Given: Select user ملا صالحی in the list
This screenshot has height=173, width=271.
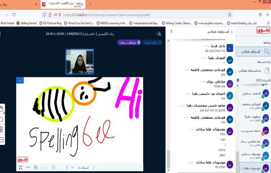Looking at the screenshot, I should [x=254, y=143].
